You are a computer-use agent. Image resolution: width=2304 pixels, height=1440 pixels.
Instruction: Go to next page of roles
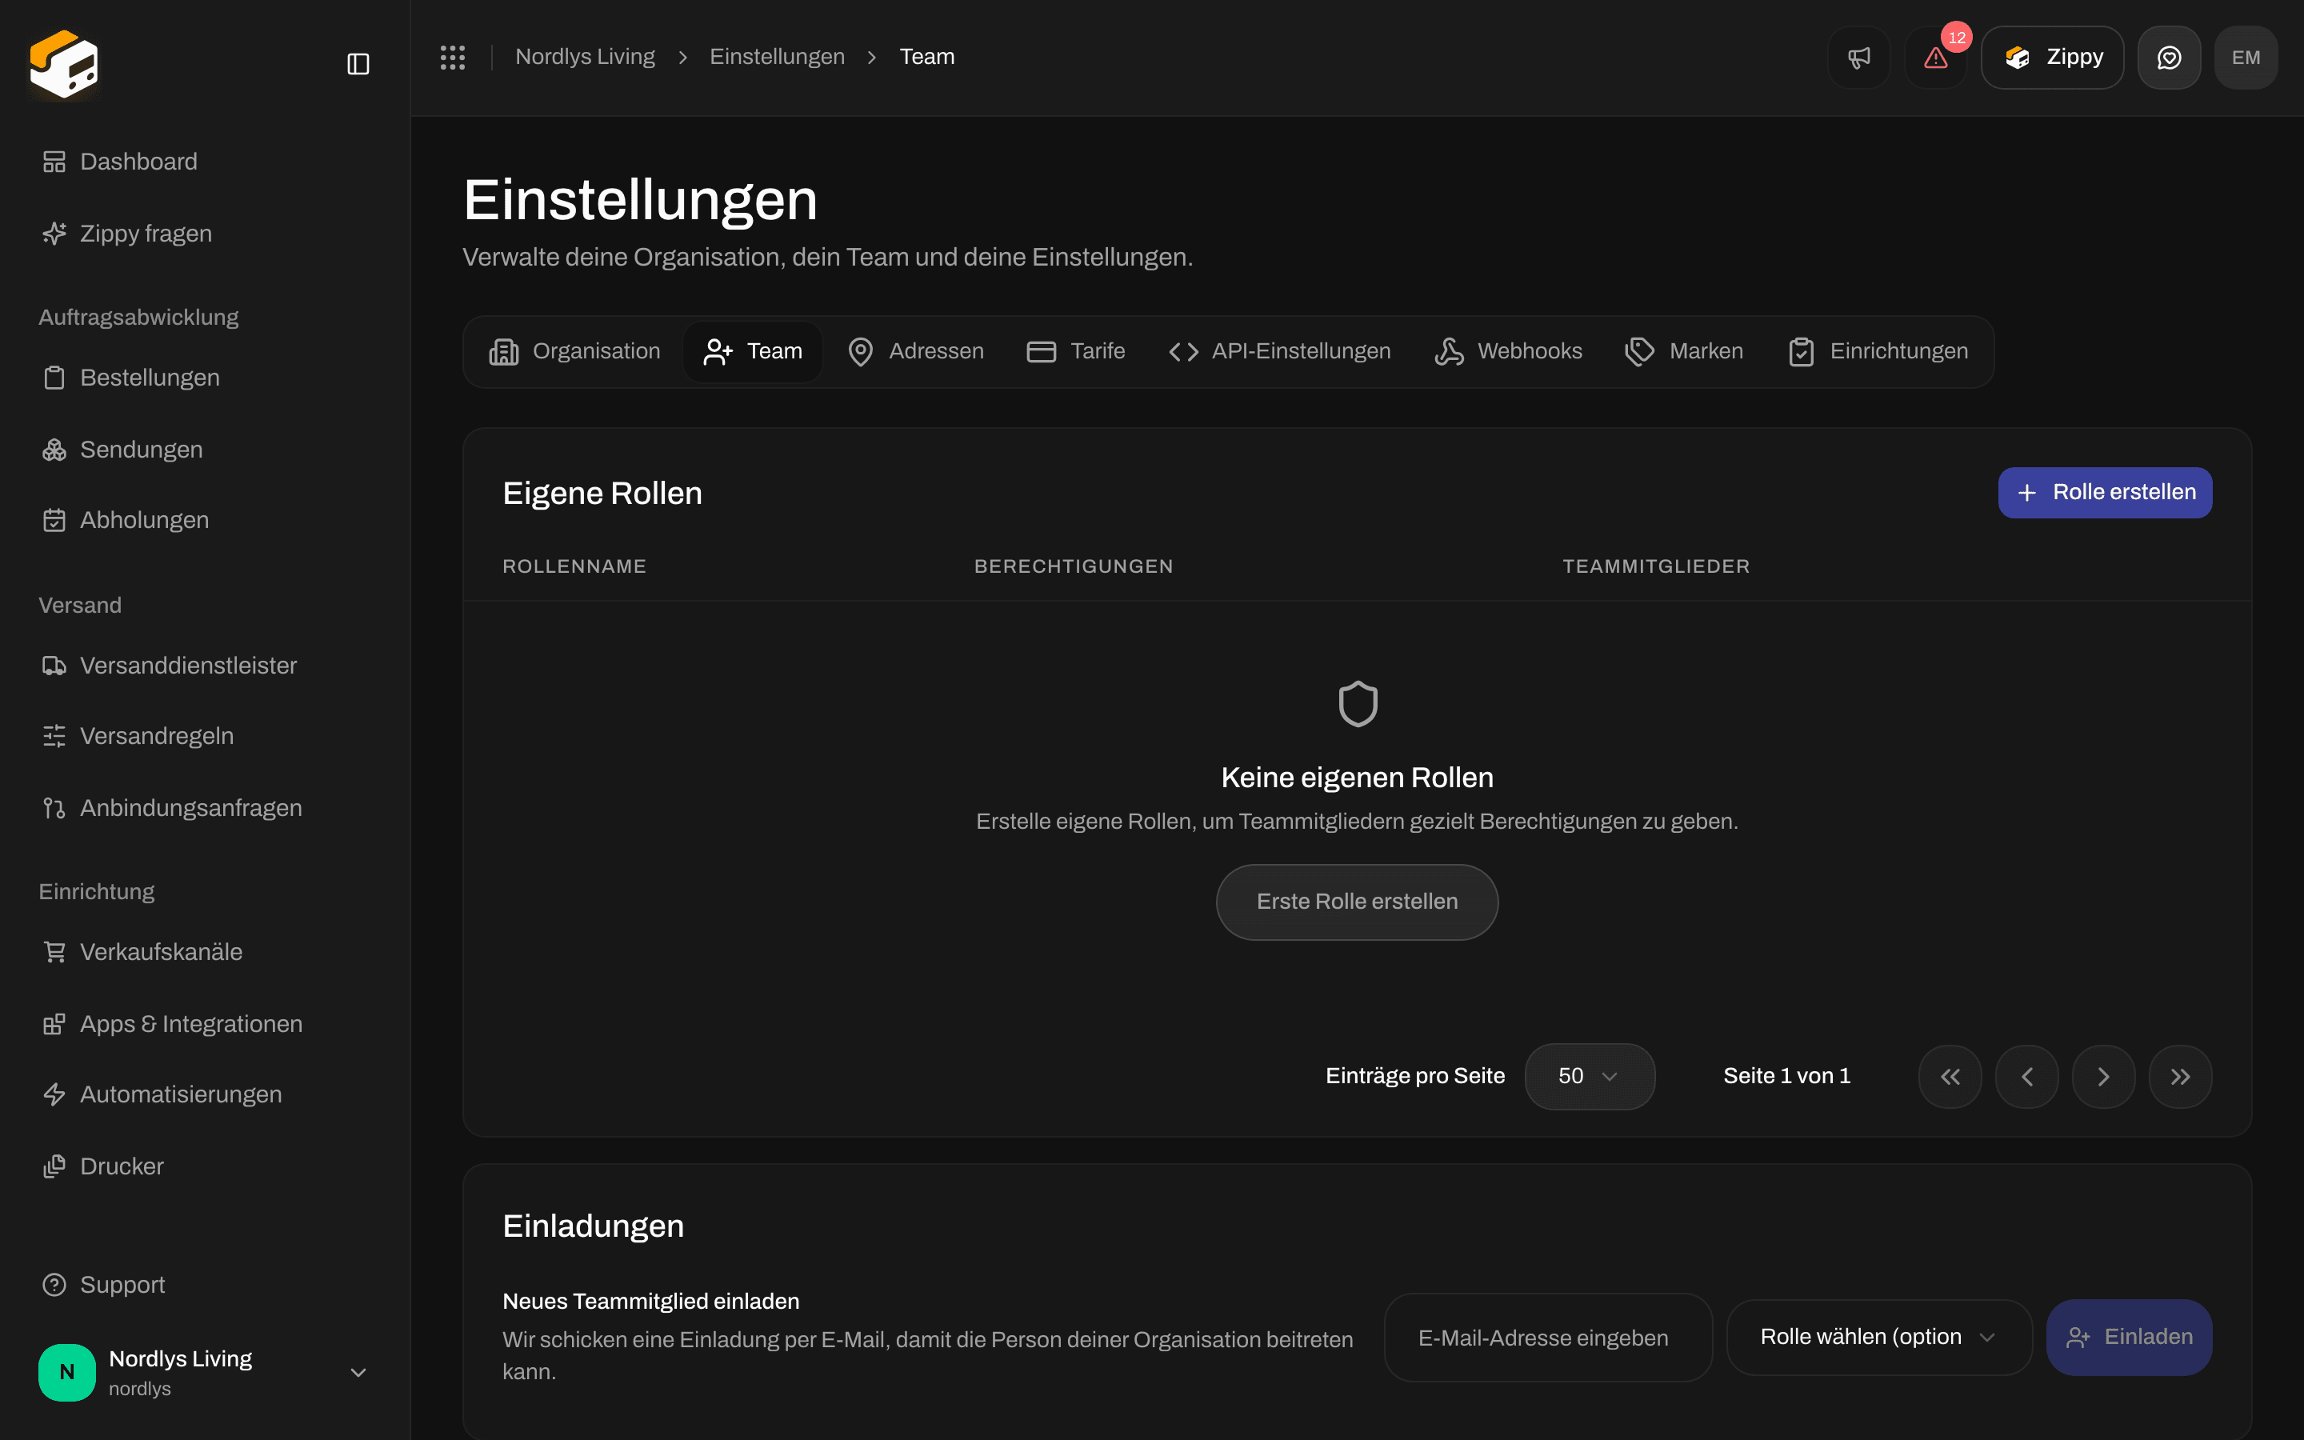tap(2103, 1076)
